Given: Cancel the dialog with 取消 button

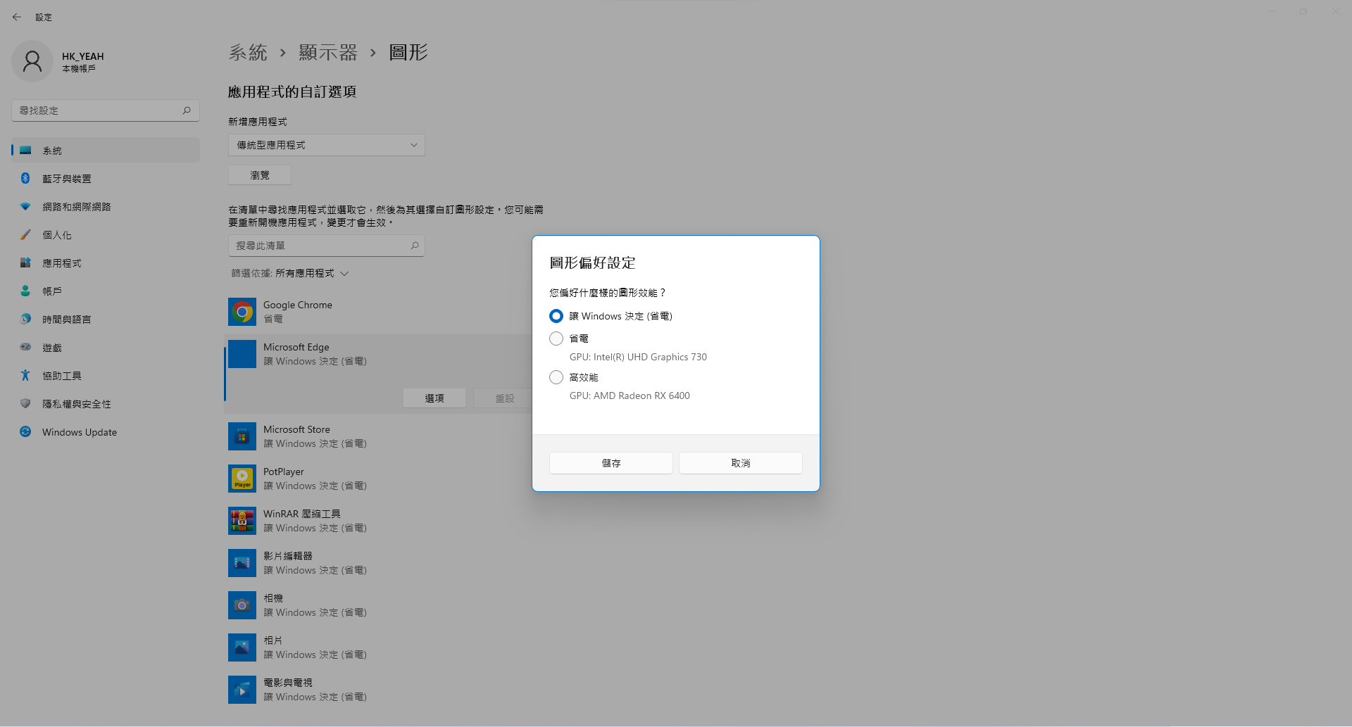Looking at the screenshot, I should [741, 463].
